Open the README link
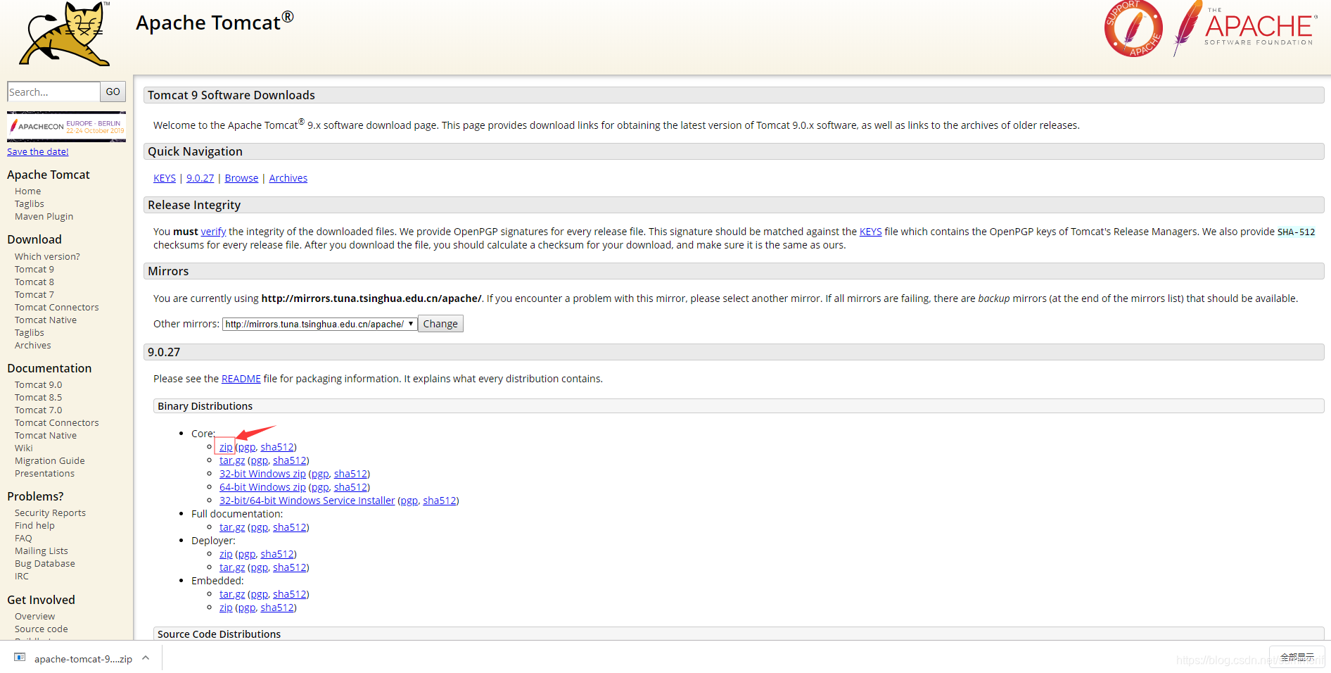1331x673 pixels. tap(241, 379)
